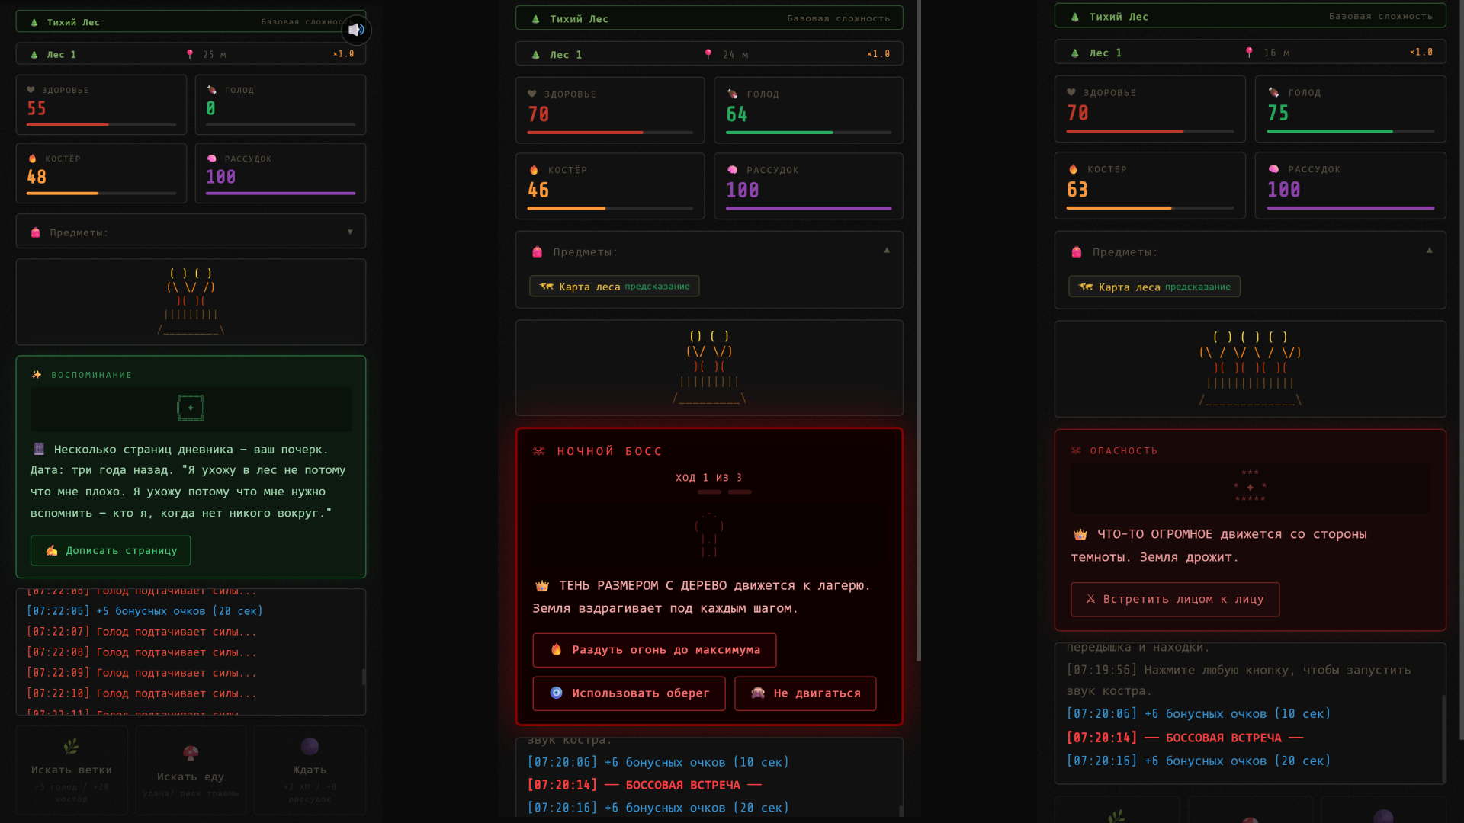Click the flame icon in the Костёр panel
This screenshot has width=1464, height=823.
(32, 158)
